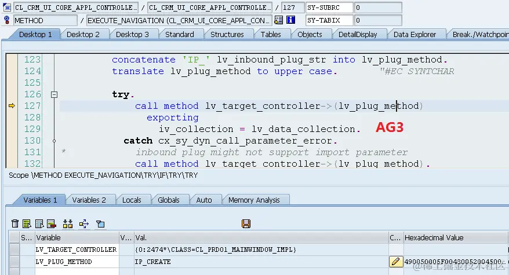Save layout with the floppy disk icon
This screenshot has height=275, width=509.
pos(246,223)
